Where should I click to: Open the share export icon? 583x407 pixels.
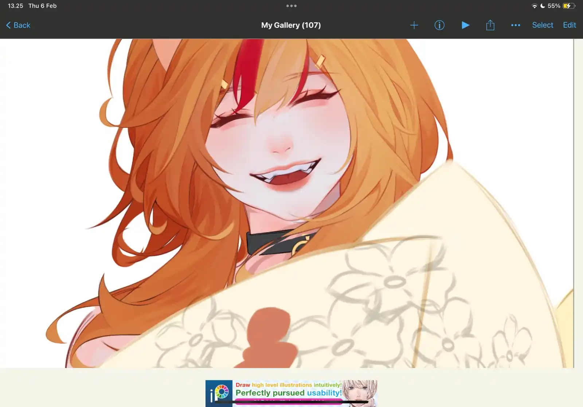coord(490,25)
